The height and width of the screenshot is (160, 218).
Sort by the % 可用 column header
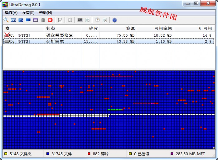coord(194,28)
